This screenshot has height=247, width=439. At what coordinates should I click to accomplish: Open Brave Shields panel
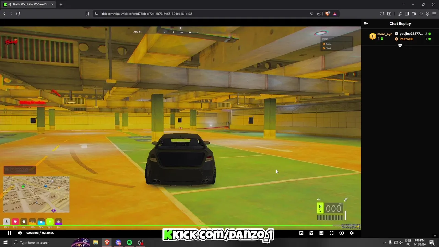(327, 14)
